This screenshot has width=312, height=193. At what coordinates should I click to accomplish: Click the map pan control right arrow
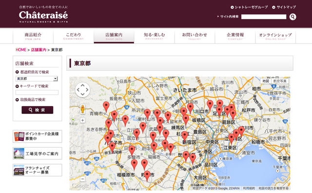click(87, 90)
